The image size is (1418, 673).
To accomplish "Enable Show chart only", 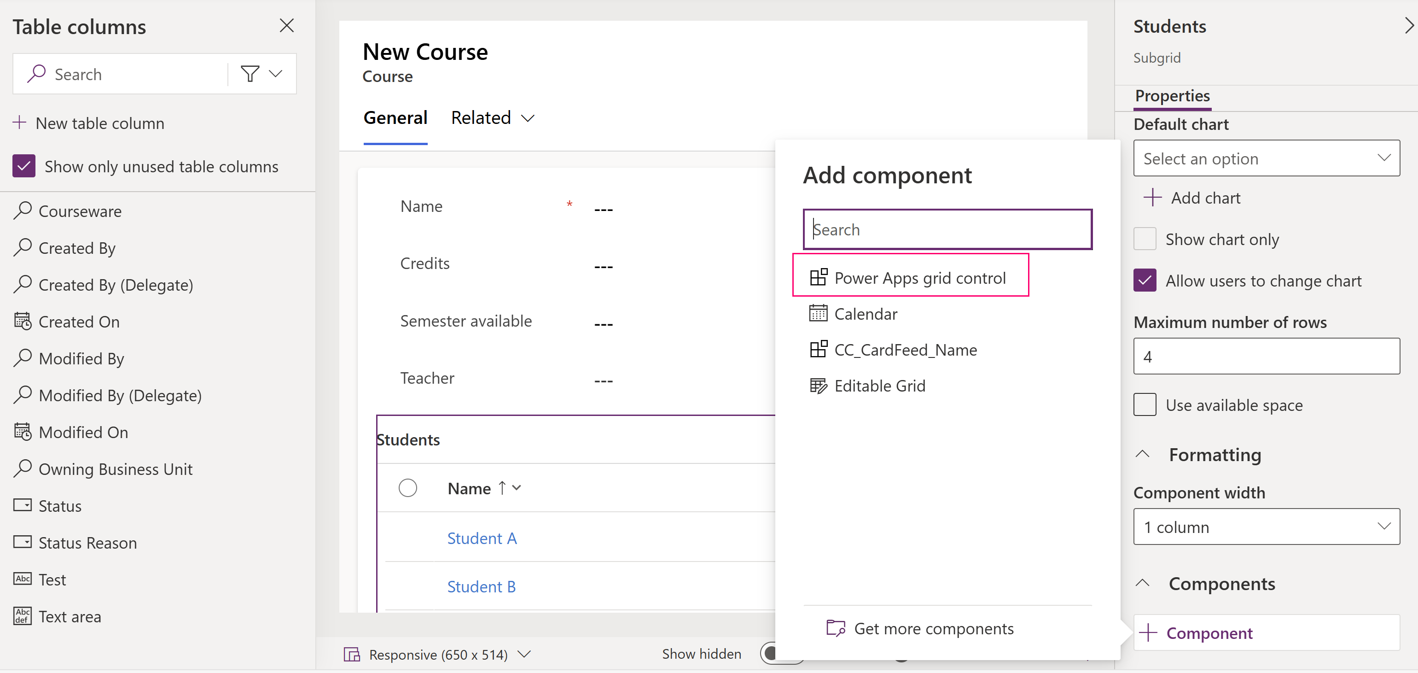I will (x=1145, y=239).
